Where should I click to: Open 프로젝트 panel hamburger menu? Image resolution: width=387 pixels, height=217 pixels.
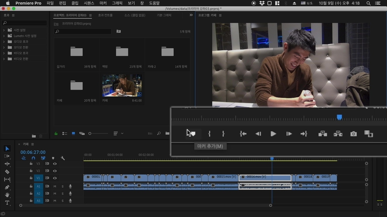pos(90,15)
